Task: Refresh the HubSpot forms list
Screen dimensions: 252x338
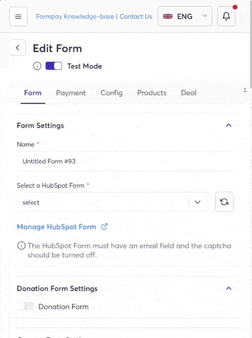Action: (224, 202)
